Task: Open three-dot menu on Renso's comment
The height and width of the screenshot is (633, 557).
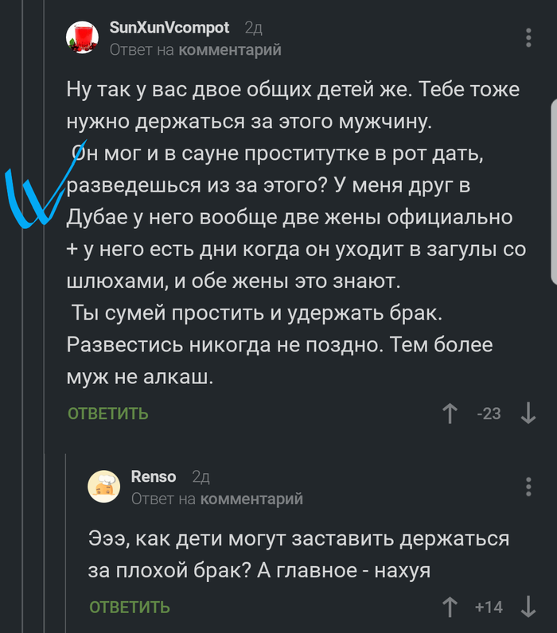Action: pos(529,487)
